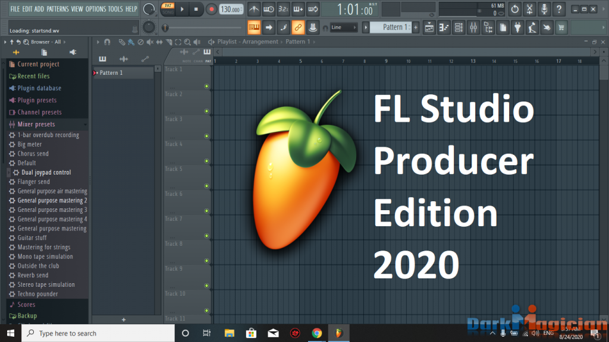Image resolution: width=609 pixels, height=342 pixels.
Task: Select the Zoom tool in playlist toolbar
Action: tap(187, 42)
